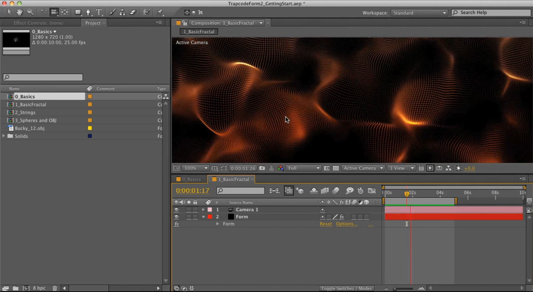
Task: Click the Fast Previews icon
Action: pyautogui.click(x=430, y=168)
